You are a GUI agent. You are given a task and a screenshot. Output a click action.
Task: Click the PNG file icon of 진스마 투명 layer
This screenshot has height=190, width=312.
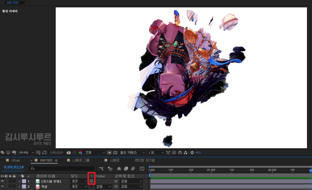(37, 181)
